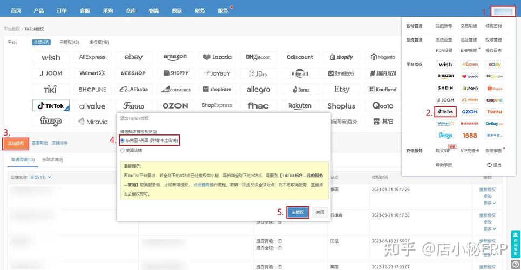
Task: Open 修改密码 in the account panel
Action: [493, 26]
